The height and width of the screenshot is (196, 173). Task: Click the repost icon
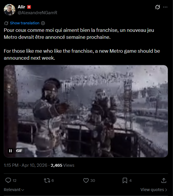(47, 180)
